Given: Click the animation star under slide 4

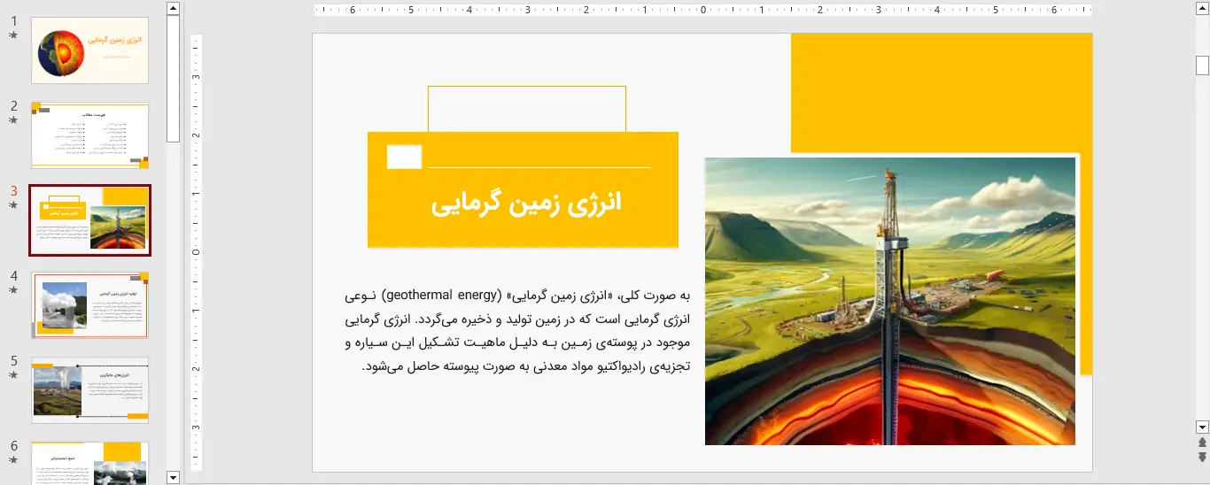Looking at the screenshot, I should click(13, 290).
